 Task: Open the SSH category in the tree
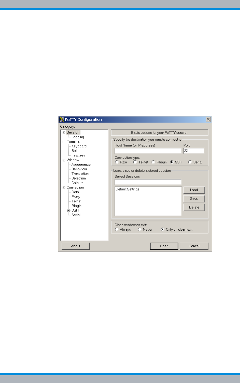75,210
